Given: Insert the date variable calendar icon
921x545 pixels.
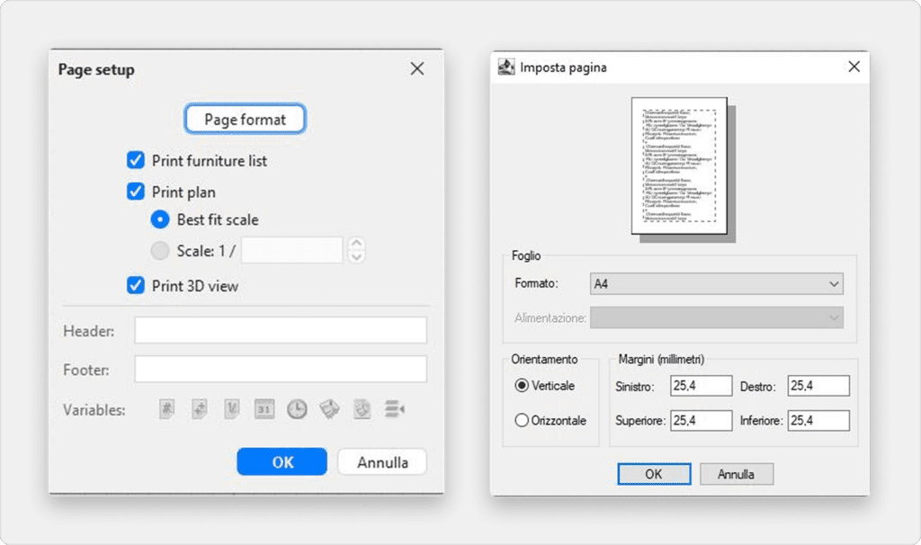Looking at the screenshot, I should (x=264, y=409).
